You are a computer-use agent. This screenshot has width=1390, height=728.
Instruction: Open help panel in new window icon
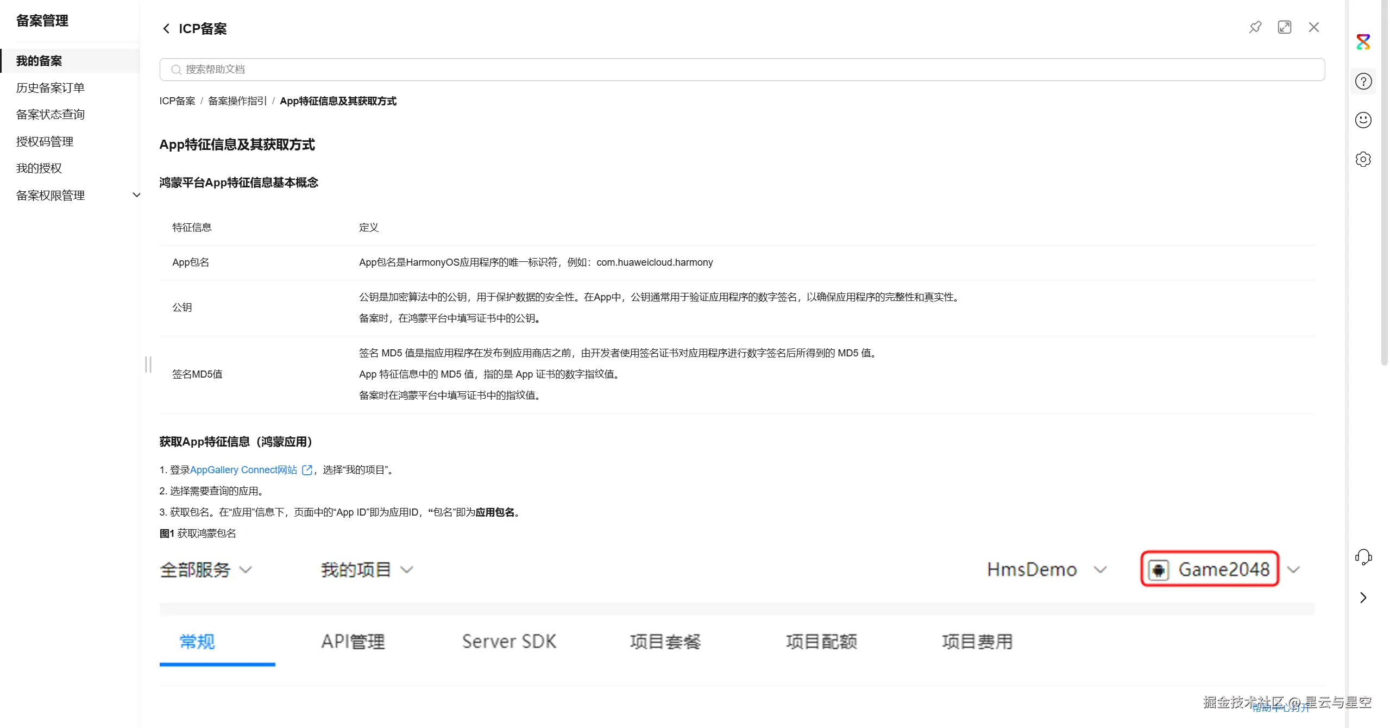[1284, 27]
